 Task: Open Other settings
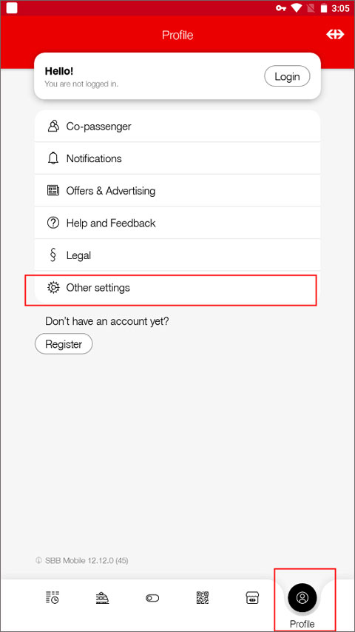(177, 287)
